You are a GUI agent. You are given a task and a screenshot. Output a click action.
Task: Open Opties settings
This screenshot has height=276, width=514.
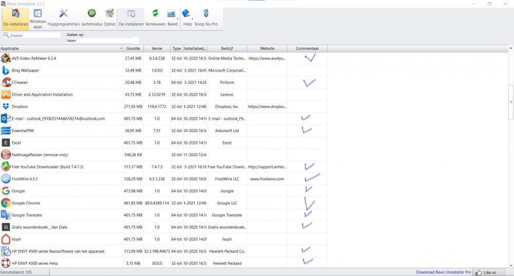click(109, 19)
